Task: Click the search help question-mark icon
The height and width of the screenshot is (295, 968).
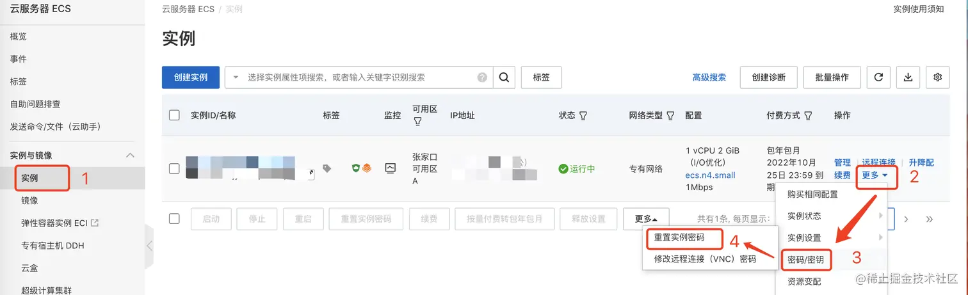Action: click(482, 77)
